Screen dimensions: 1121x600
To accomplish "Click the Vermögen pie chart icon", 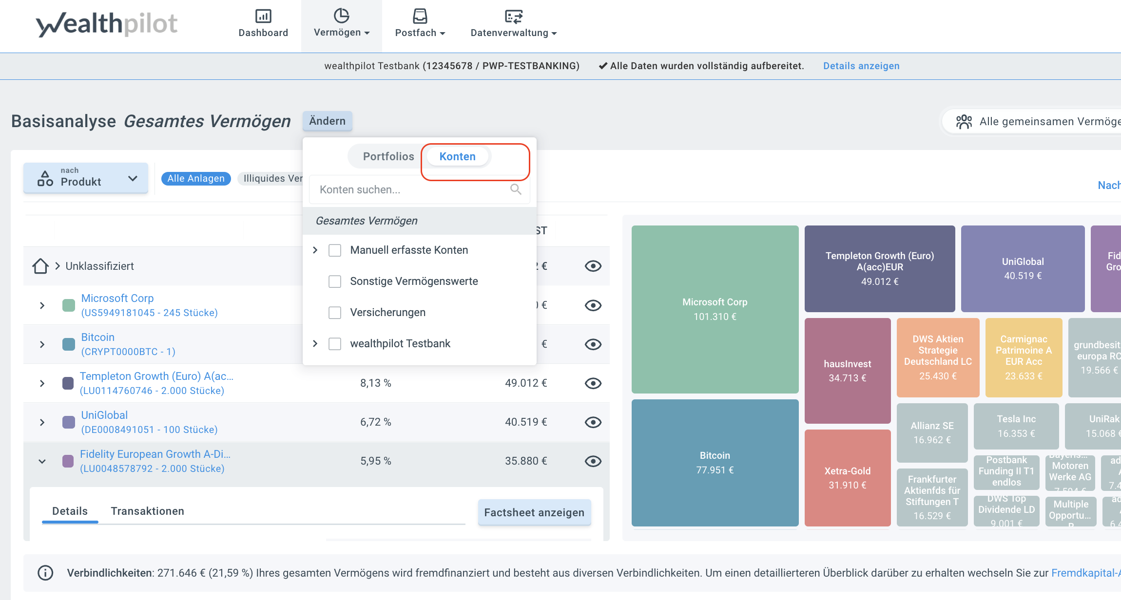I will coord(341,16).
